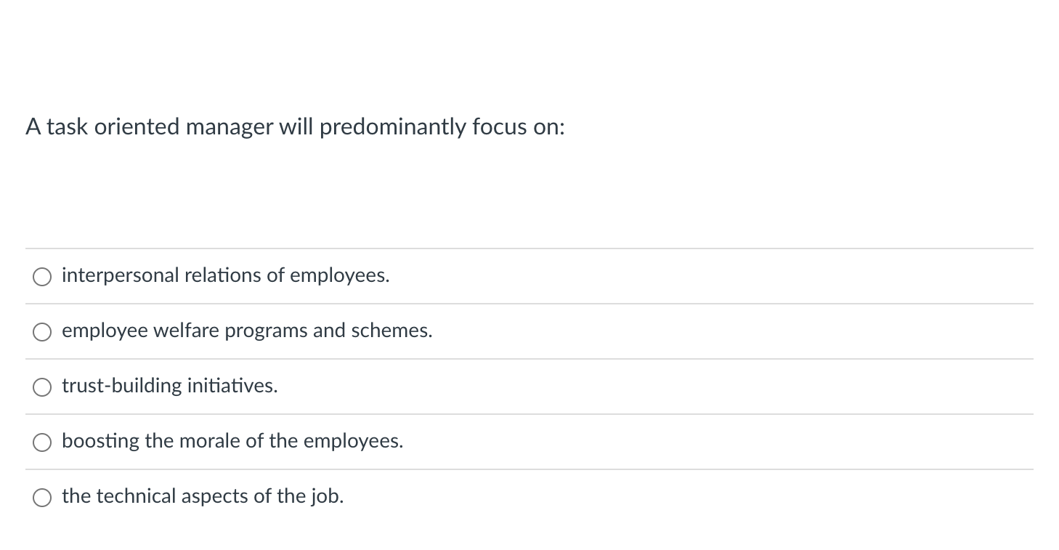The width and height of the screenshot is (1059, 550).
Task: Click the interpersonal relations answer text
Action: click(x=225, y=275)
